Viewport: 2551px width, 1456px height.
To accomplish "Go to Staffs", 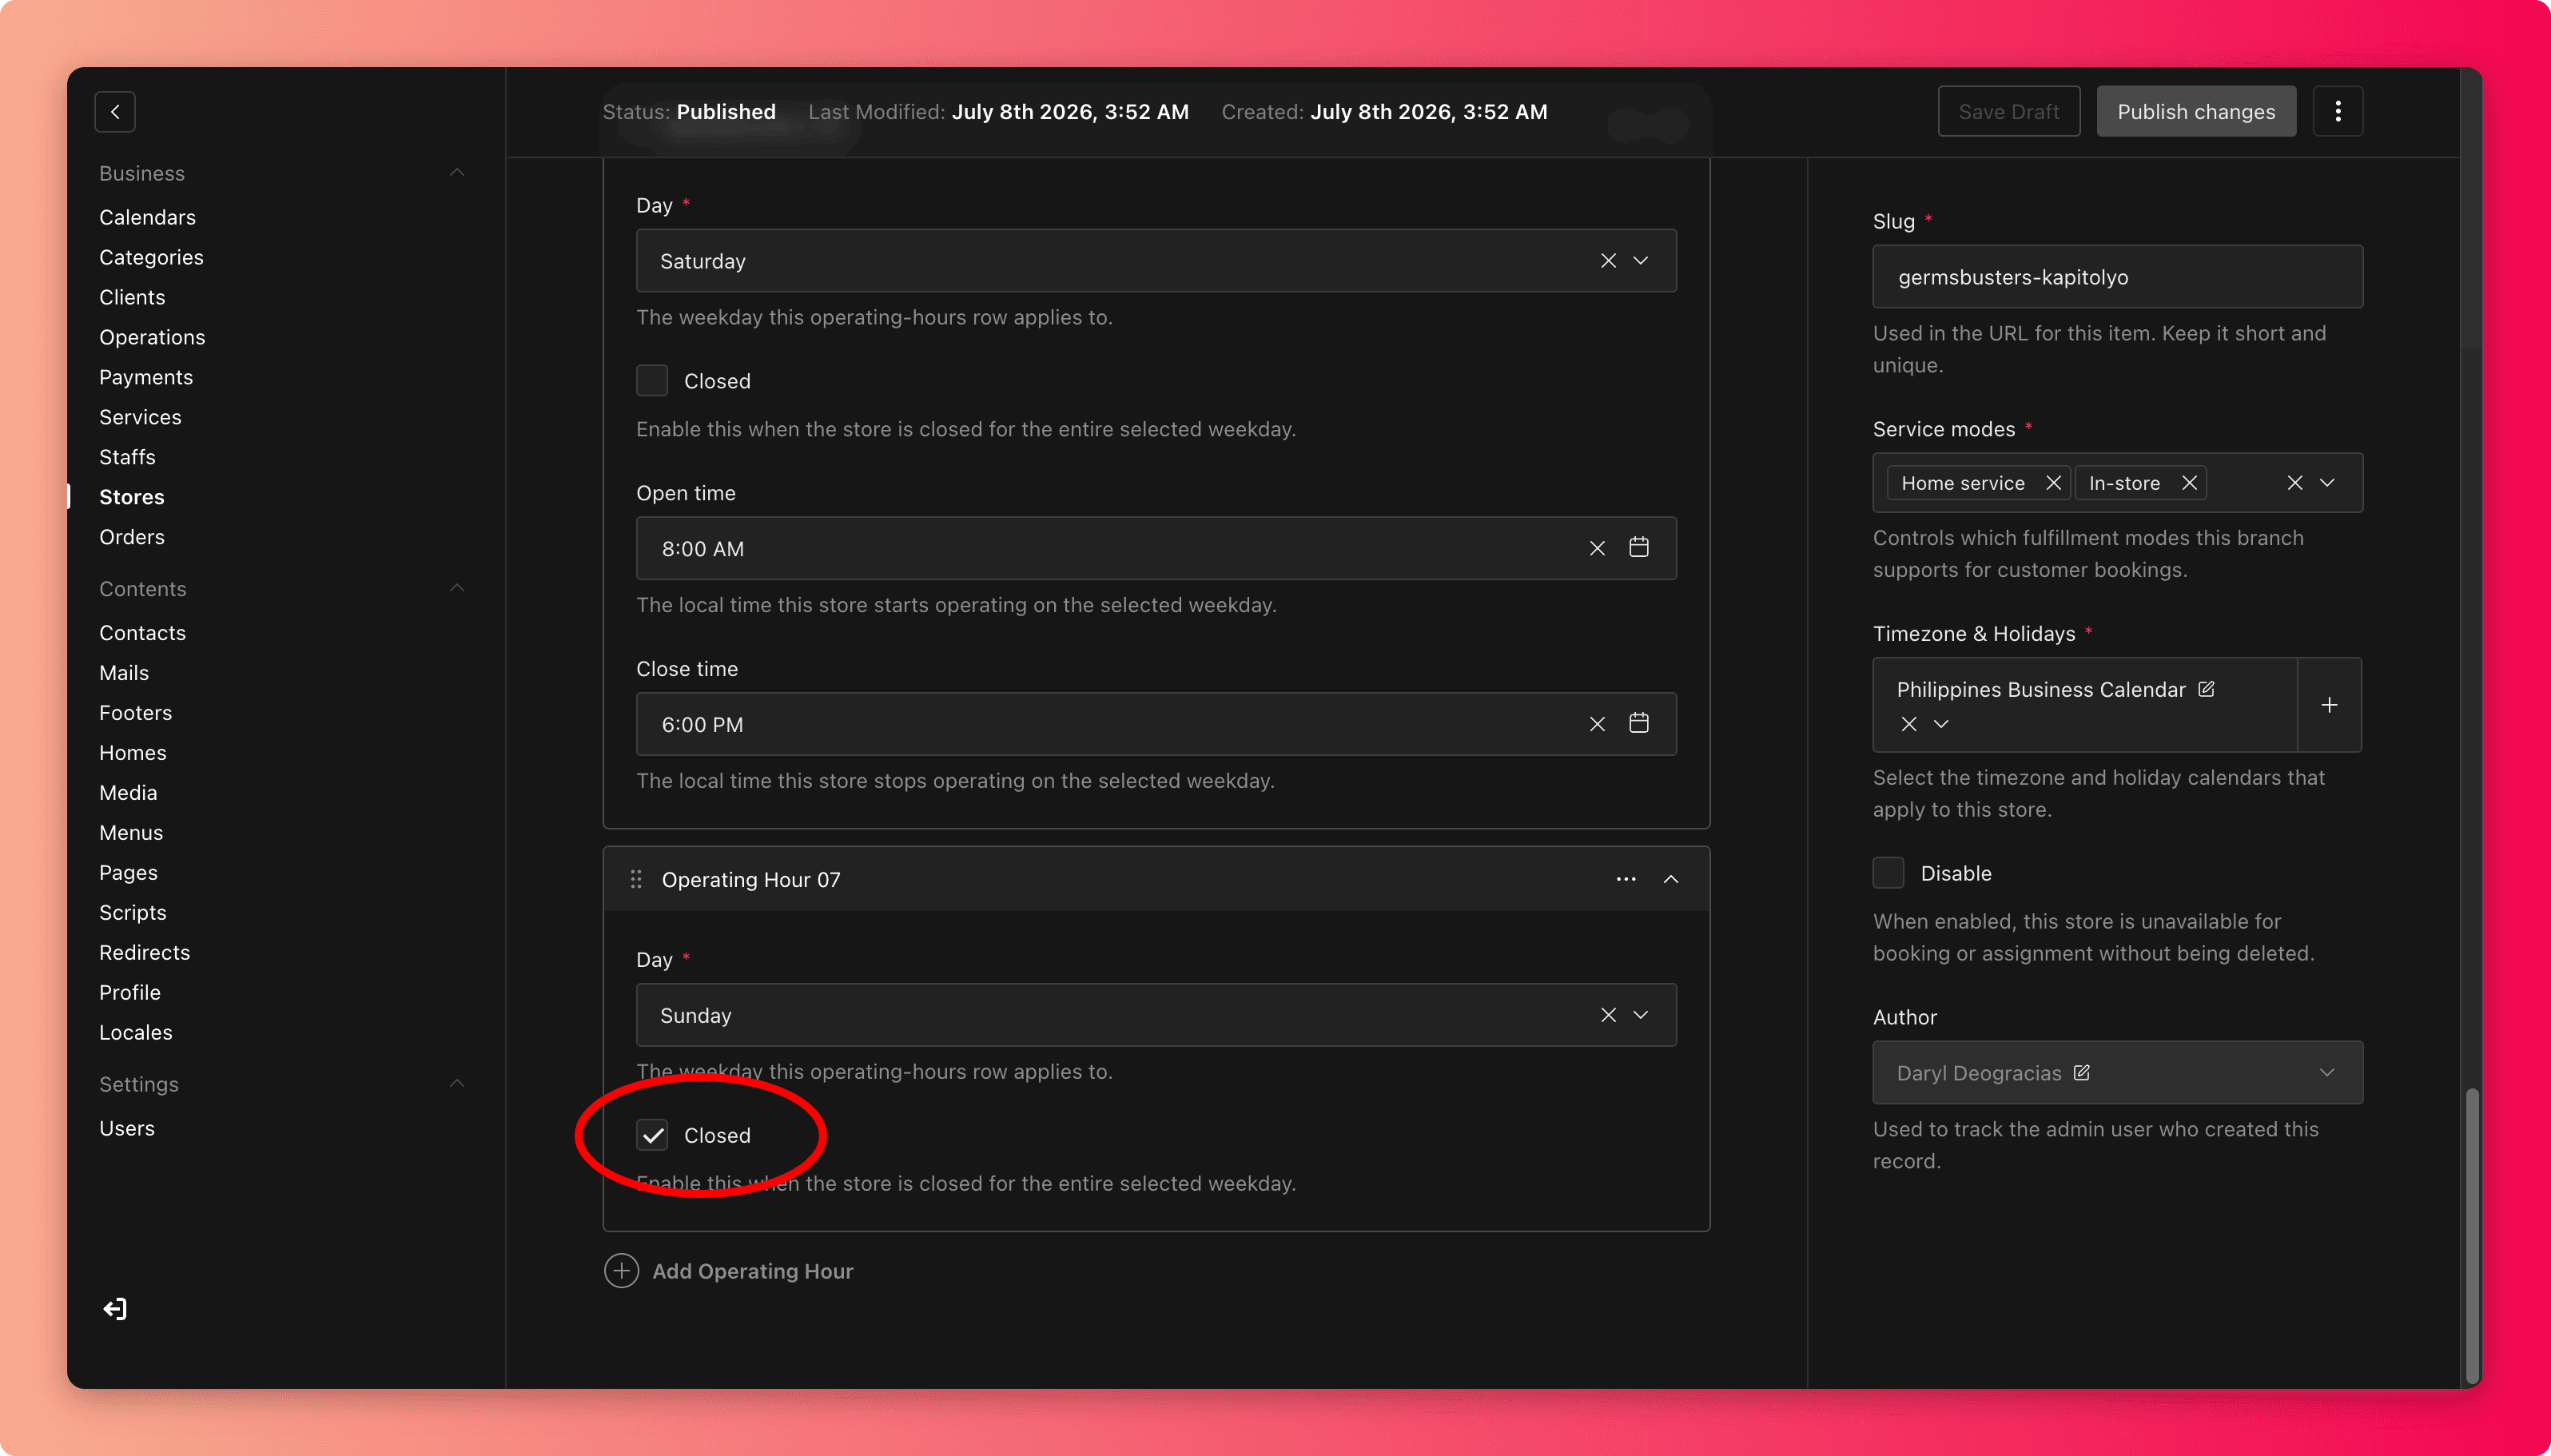I will 127,457.
